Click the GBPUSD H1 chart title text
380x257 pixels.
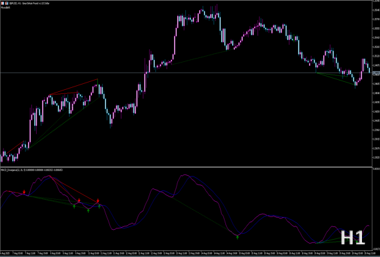click(x=29, y=3)
